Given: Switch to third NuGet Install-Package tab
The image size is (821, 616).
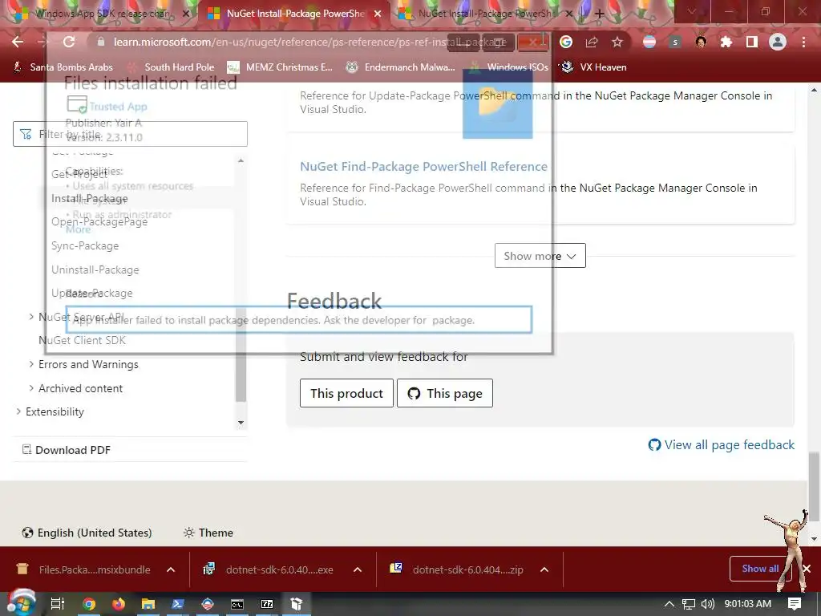Looking at the screenshot, I should (x=484, y=14).
